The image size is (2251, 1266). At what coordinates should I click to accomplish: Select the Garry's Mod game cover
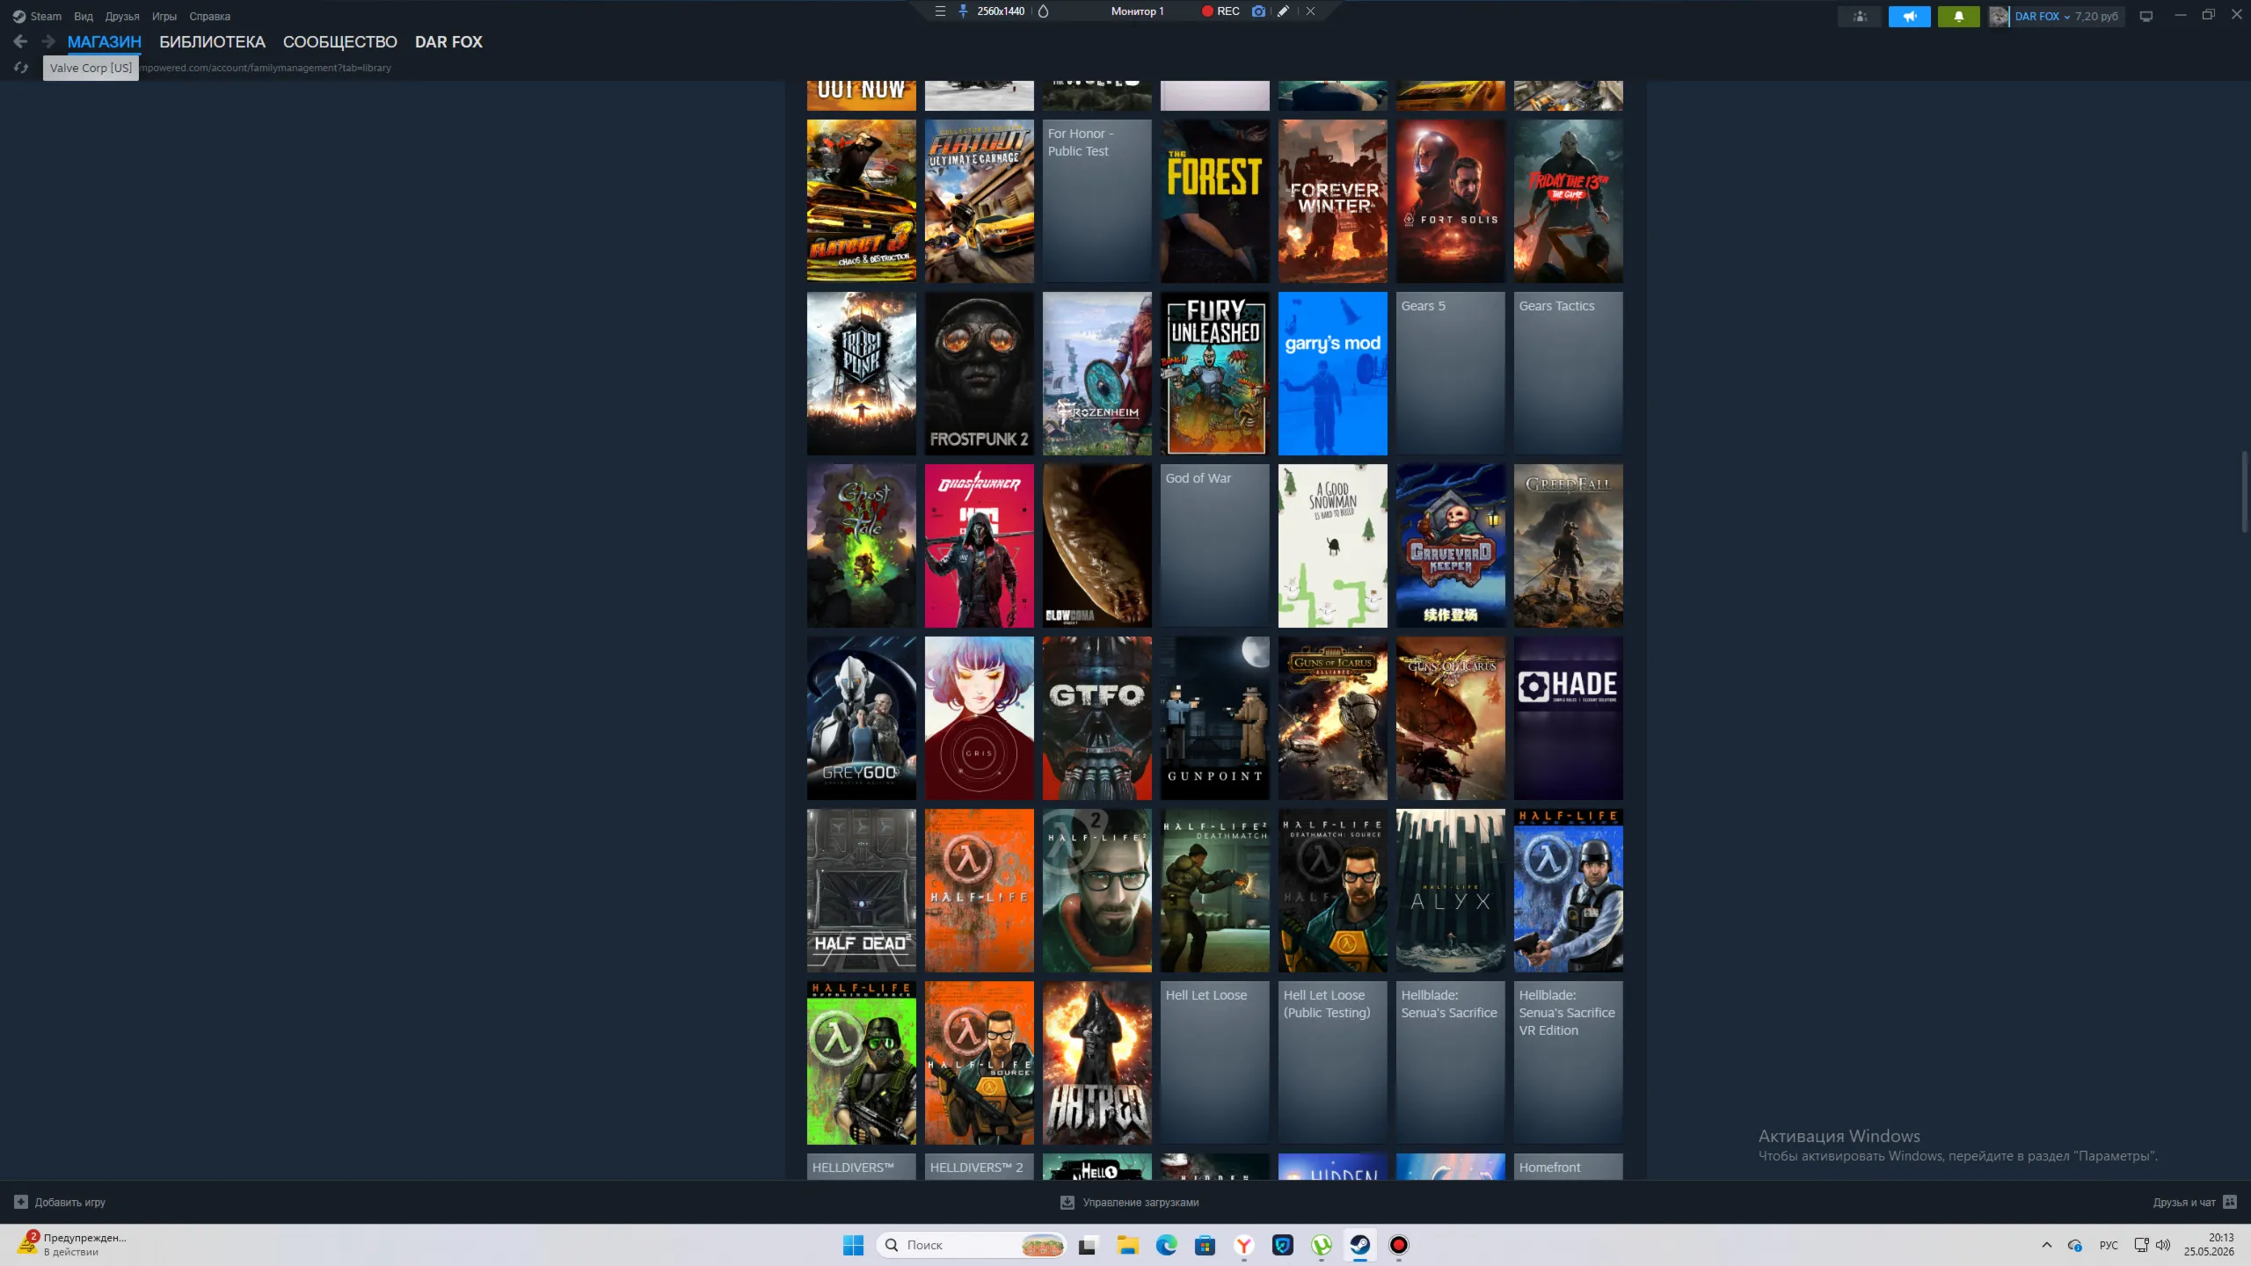pos(1333,374)
